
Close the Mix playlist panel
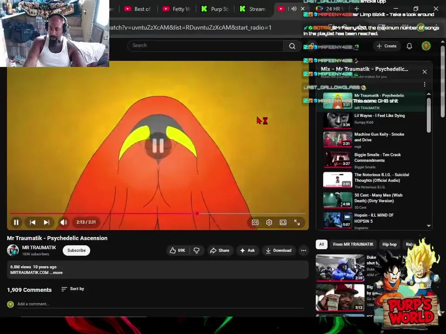click(x=424, y=72)
